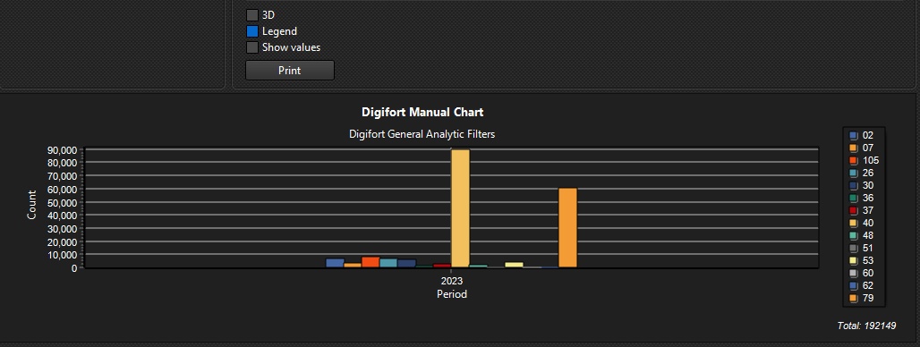Screen dimensions: 920x347
Task: Click the Digifort General Analytic Filters subtitle
Action: [x=422, y=134]
